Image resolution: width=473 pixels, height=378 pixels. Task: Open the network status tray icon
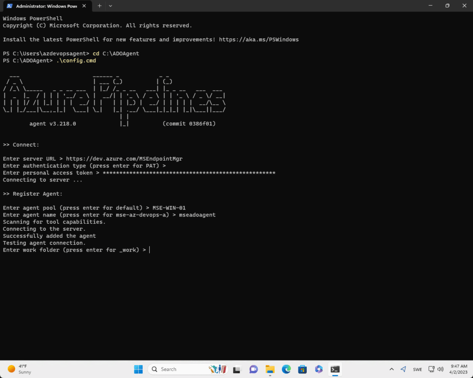click(x=431, y=369)
